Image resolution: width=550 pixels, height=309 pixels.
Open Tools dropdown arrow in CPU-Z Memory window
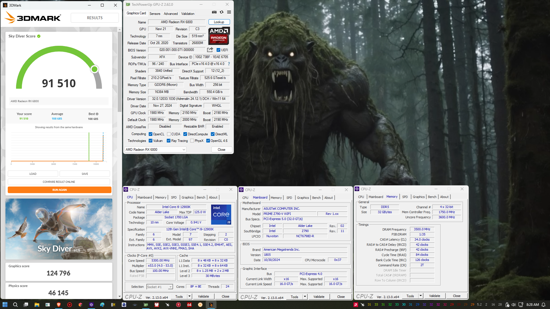coord(421,296)
